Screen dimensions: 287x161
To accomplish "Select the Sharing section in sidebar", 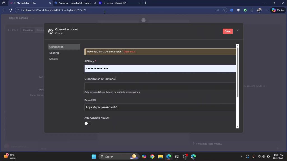I will tap(54, 53).
